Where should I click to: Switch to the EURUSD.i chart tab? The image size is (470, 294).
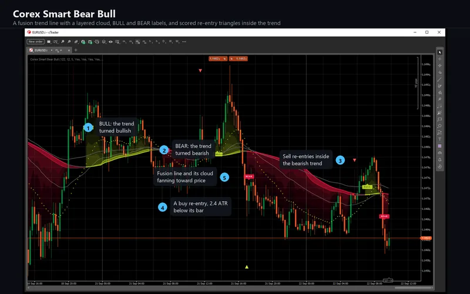tap(41, 50)
